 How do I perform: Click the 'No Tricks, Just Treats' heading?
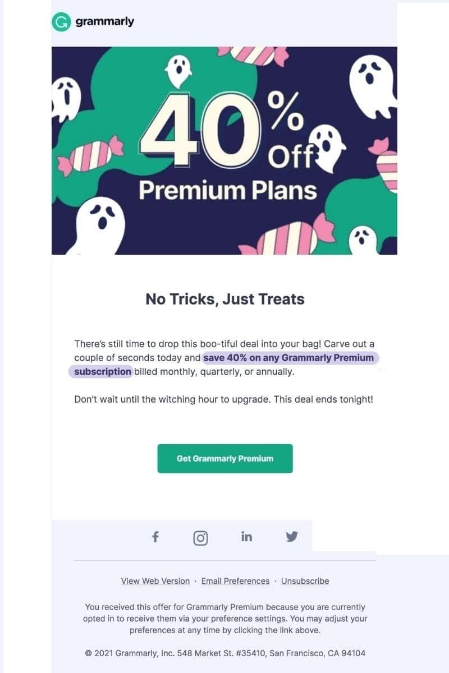(x=224, y=299)
